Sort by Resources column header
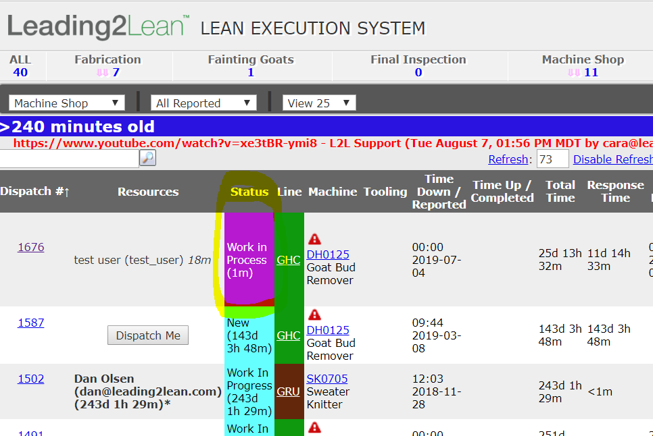This screenshot has width=653, height=436. pyautogui.click(x=148, y=192)
